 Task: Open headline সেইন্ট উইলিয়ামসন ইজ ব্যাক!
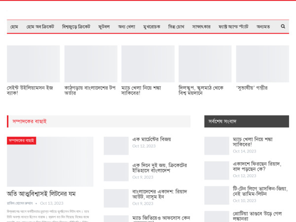30,90
